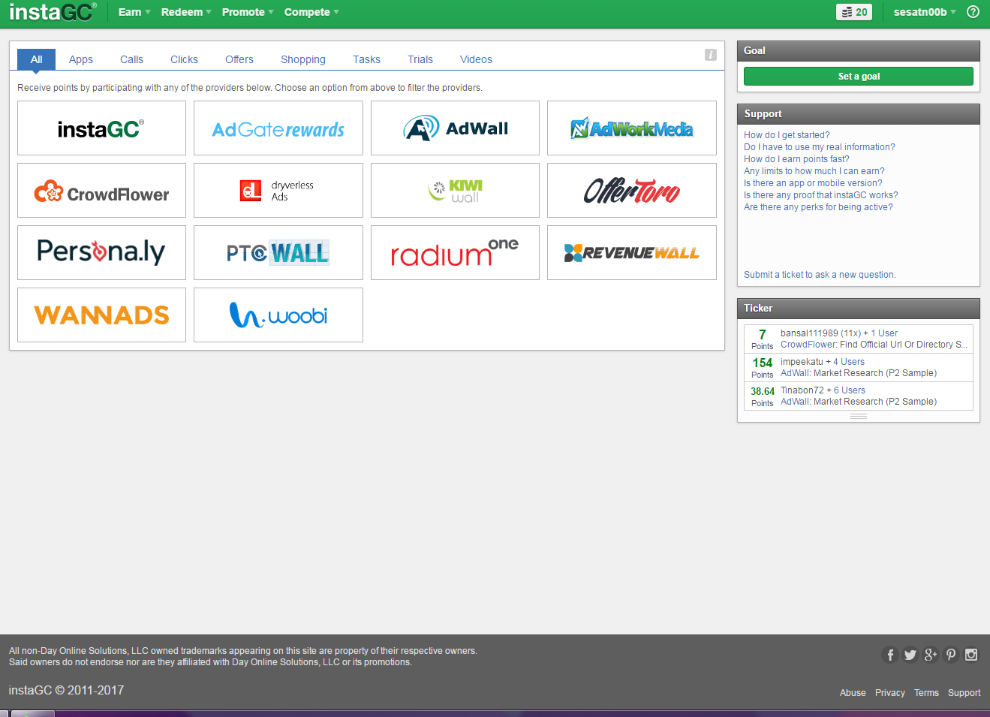Screen dimensions: 990x717
Task: Click the info icon in providers panel
Action: [710, 55]
